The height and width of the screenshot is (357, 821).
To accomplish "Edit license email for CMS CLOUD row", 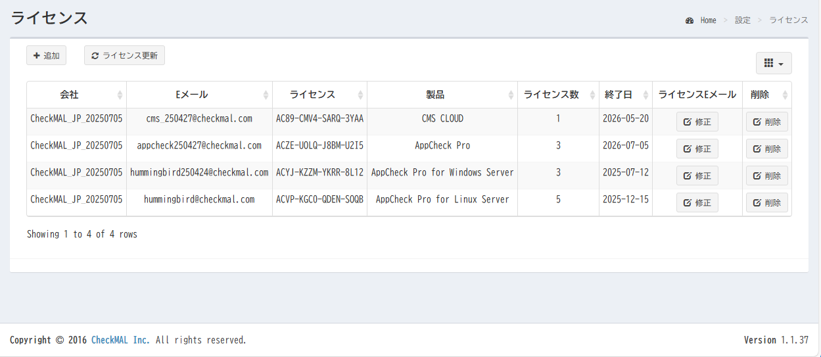I will (697, 122).
